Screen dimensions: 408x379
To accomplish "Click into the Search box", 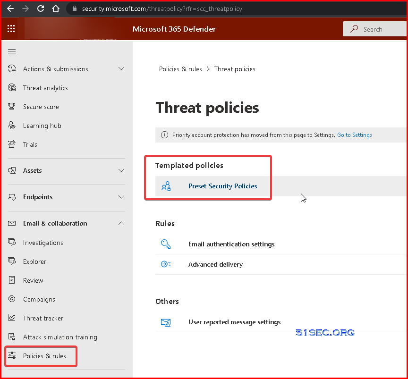I will pos(374,29).
